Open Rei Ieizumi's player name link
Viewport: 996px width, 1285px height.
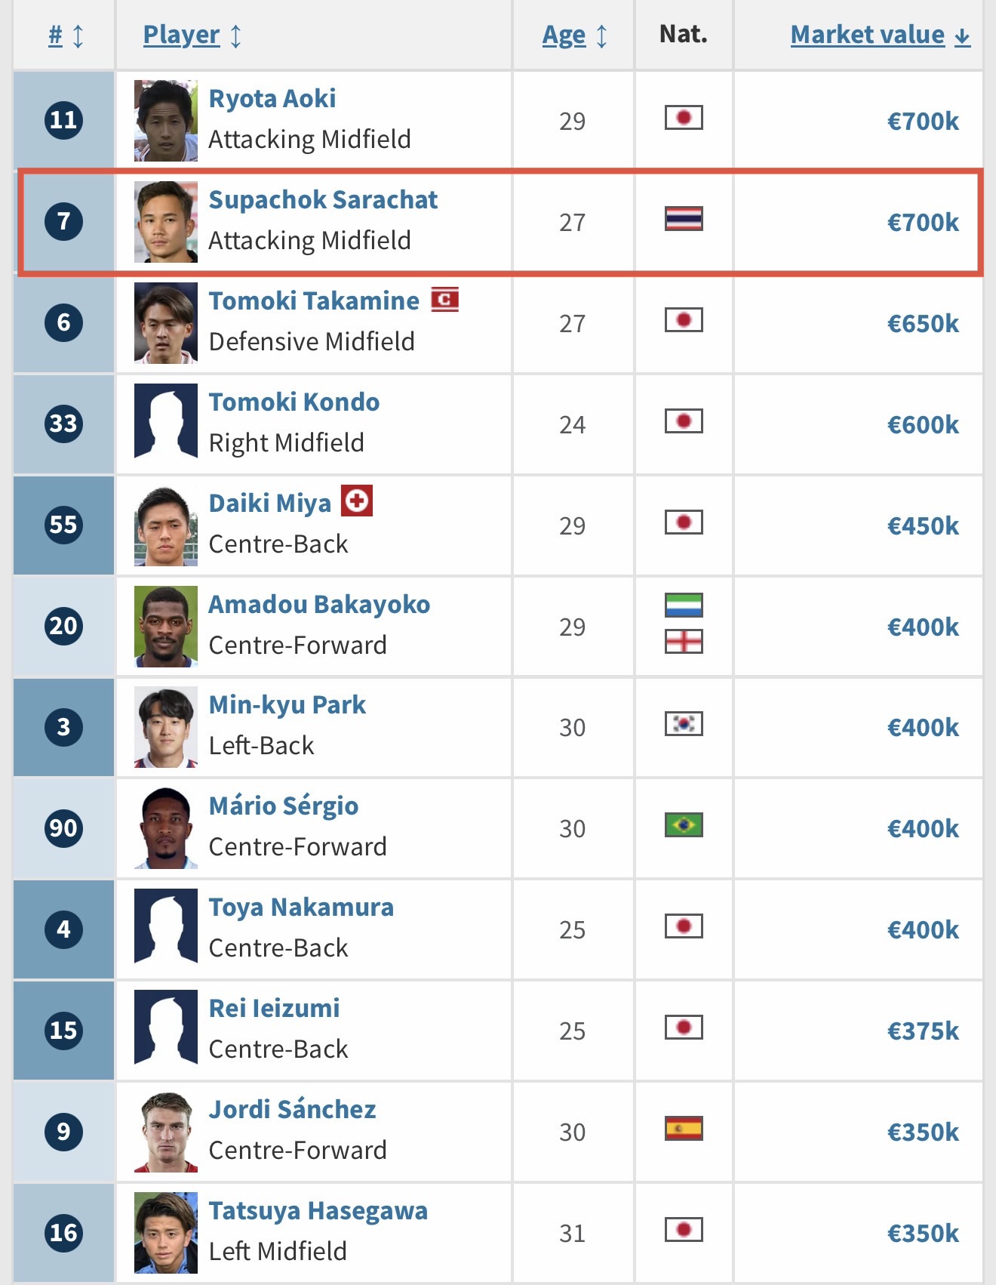(x=274, y=1009)
